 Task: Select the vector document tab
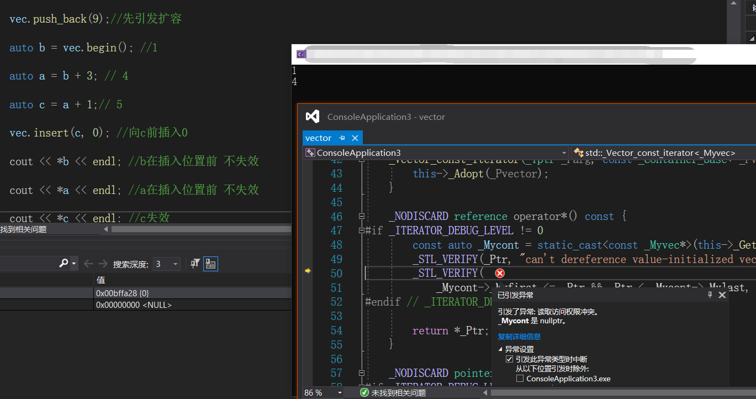point(319,138)
